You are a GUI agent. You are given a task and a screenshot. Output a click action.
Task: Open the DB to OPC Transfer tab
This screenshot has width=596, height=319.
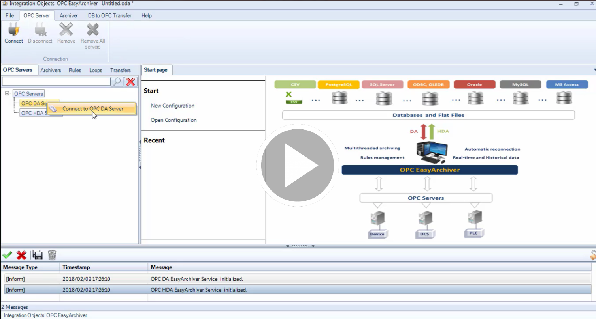pos(109,15)
